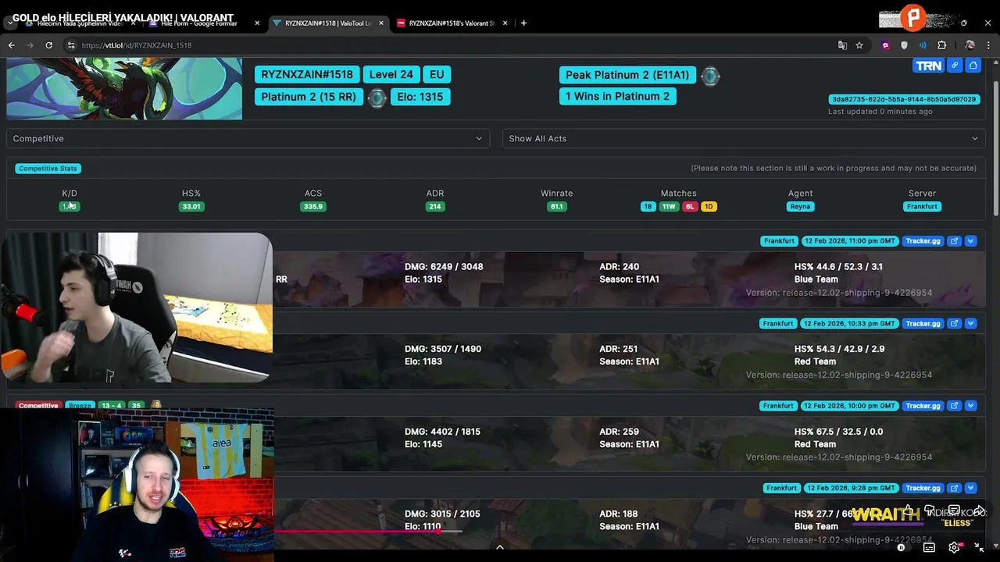This screenshot has width=1000, height=562.
Task: Click the Peak Platinum 2 (E11A1) badge
Action: [627, 75]
